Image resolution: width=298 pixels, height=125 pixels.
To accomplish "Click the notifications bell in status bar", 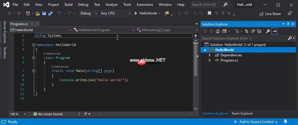I will 285,122.
